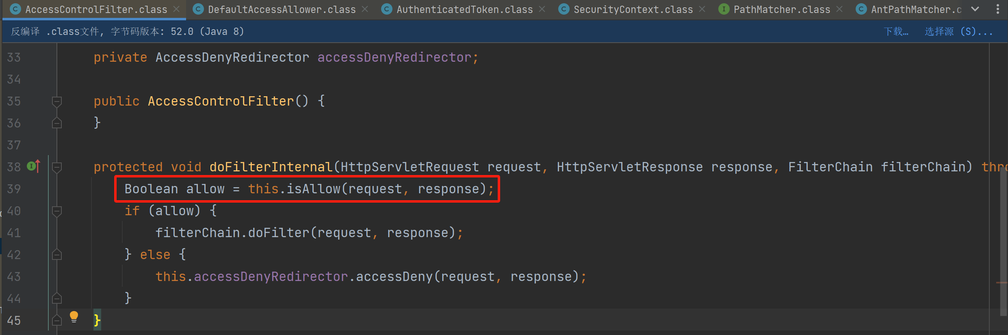The width and height of the screenshot is (1008, 335).
Task: Click the interface icon on the PathMatcher.class tab
Action: (x=724, y=9)
